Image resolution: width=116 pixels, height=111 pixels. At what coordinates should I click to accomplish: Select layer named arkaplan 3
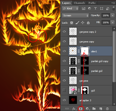point(85,100)
